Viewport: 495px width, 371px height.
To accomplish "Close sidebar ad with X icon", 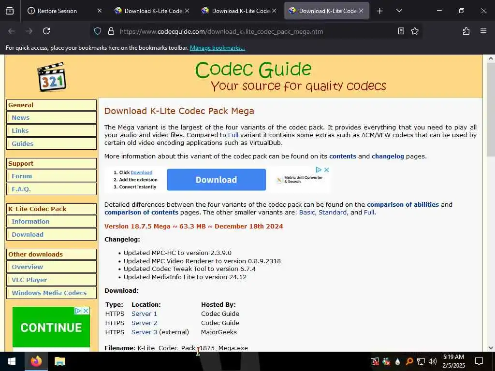I will coord(86,311).
